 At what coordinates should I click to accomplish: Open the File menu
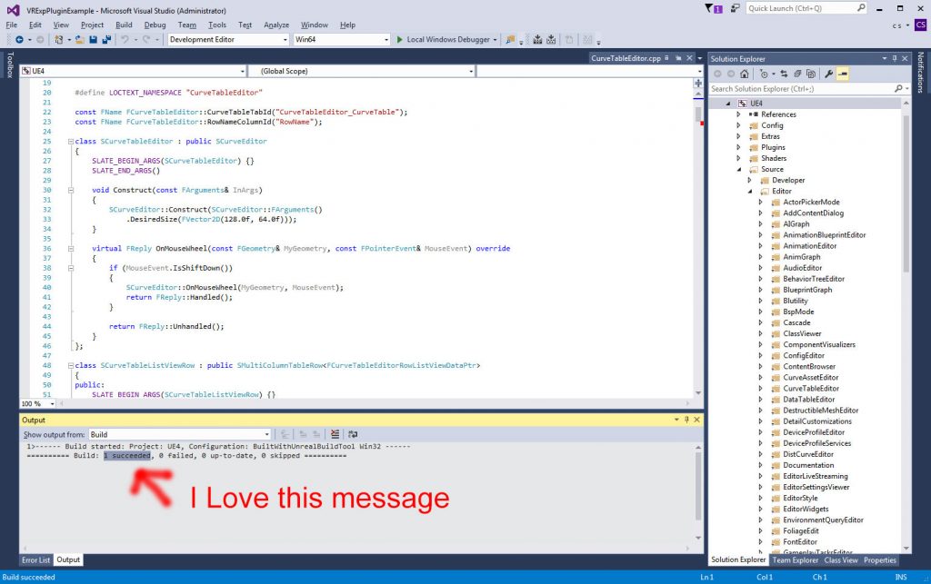(x=12, y=25)
